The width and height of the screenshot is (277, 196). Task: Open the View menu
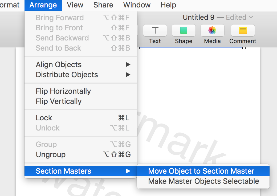(x=75, y=5)
